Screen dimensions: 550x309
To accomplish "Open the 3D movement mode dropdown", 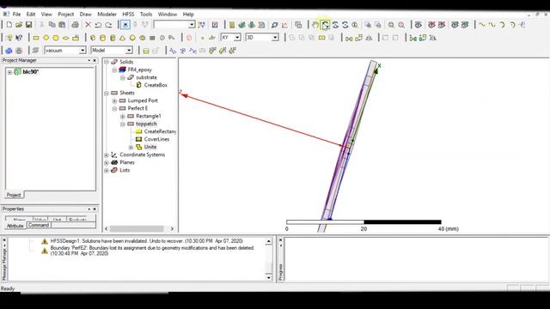I will (275, 38).
